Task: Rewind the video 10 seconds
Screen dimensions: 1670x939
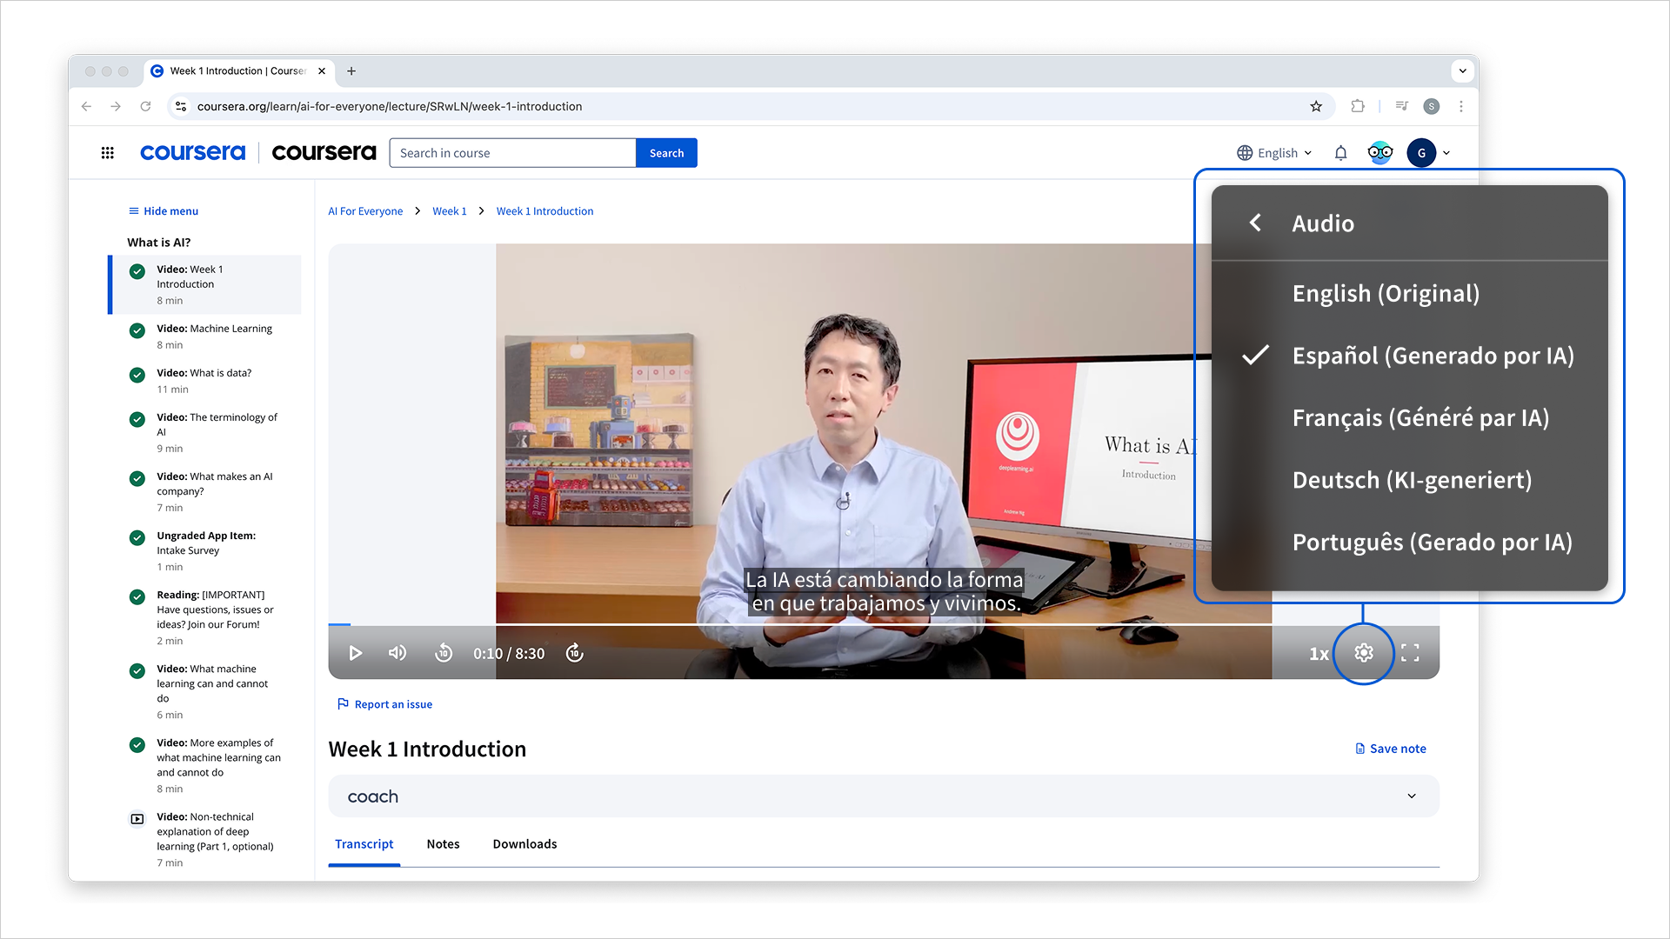Action: [444, 653]
